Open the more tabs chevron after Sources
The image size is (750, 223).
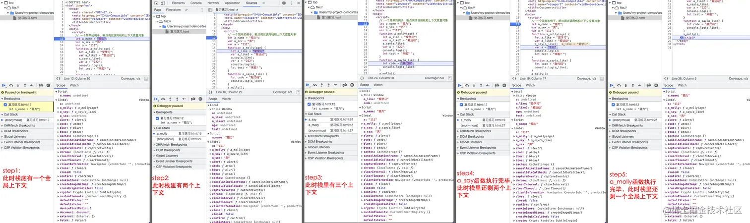[x=263, y=3]
